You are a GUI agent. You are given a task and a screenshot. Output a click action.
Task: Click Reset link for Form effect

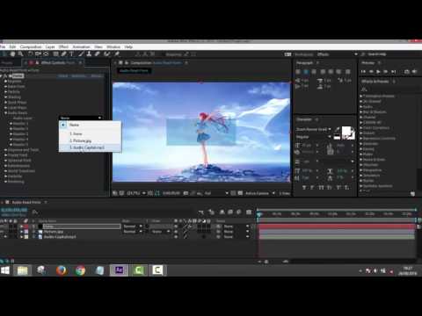click(63, 76)
